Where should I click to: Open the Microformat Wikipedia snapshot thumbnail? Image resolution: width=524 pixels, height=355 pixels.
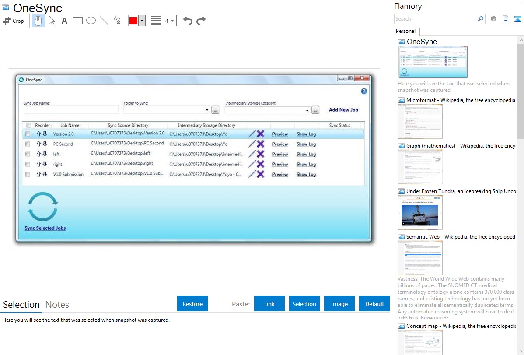click(x=420, y=121)
